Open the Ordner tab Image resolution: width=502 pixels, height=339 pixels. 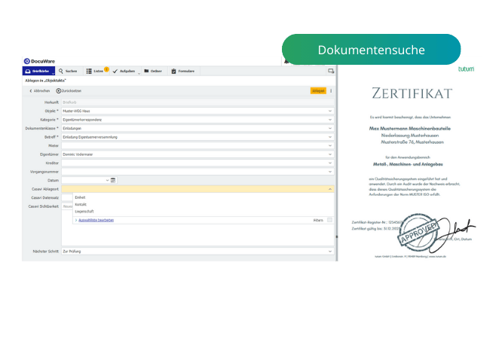tap(153, 71)
